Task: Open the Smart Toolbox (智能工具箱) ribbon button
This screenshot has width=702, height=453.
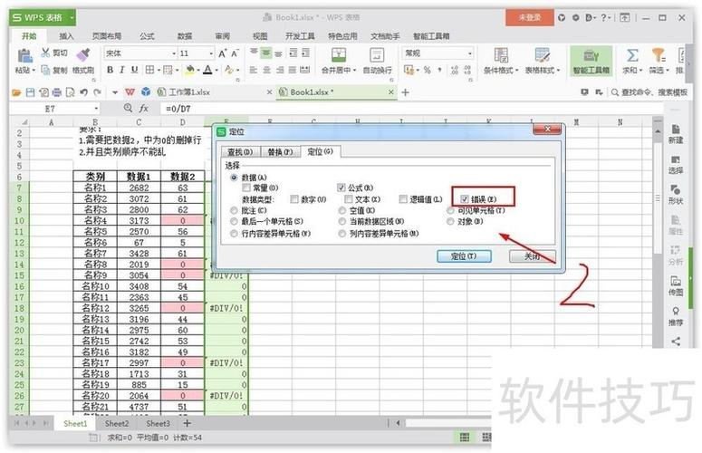Action: (x=591, y=61)
